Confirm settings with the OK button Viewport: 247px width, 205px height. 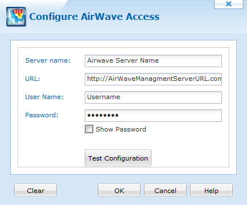(119, 190)
